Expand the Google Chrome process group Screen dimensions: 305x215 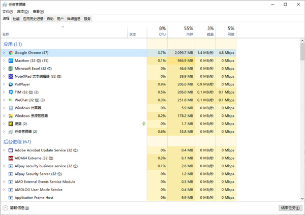point(4,53)
